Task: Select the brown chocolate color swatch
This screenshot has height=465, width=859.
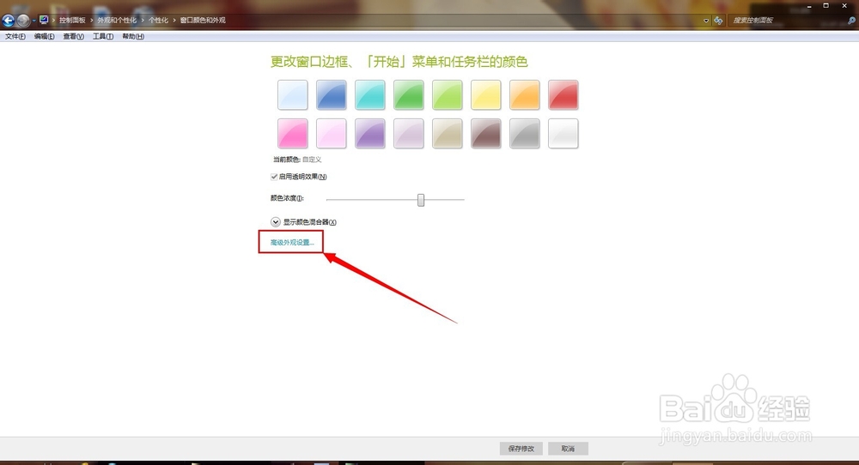Action: click(x=486, y=134)
